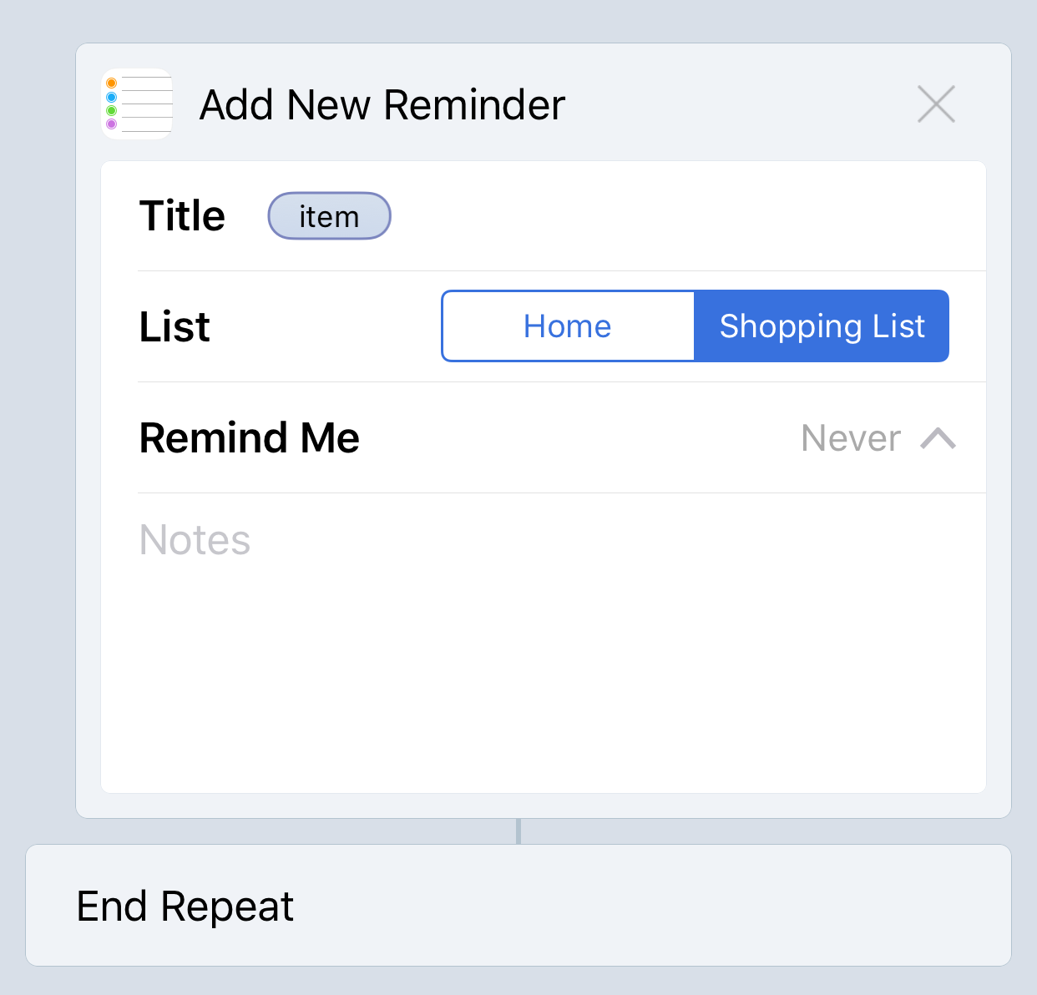Open the Never reminder value

[x=851, y=438]
